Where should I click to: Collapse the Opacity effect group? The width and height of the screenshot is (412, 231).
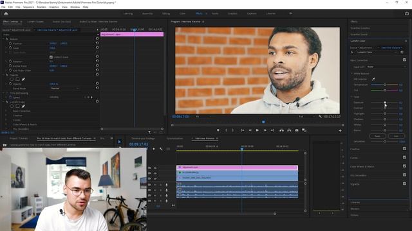[x=4, y=75]
